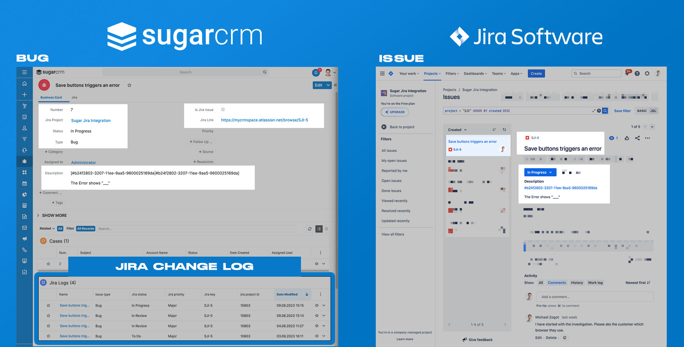Show the Work log activity tab
The height and width of the screenshot is (347, 684).
pos(595,283)
